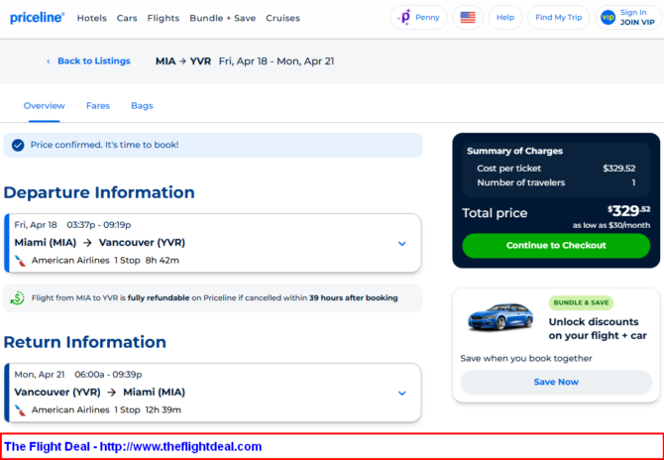Click the Back to Listings link
Image resolution: width=664 pixels, height=460 pixels.
pyautogui.click(x=94, y=61)
